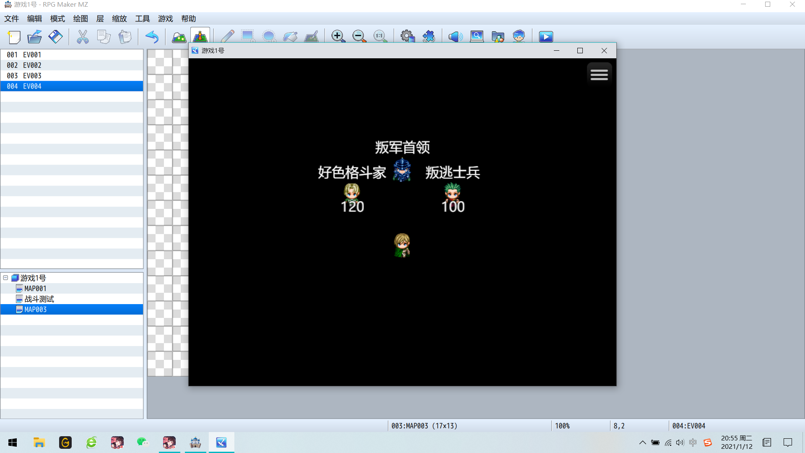The width and height of the screenshot is (805, 453).
Task: Click the Playtest play button icon
Action: (x=546, y=37)
